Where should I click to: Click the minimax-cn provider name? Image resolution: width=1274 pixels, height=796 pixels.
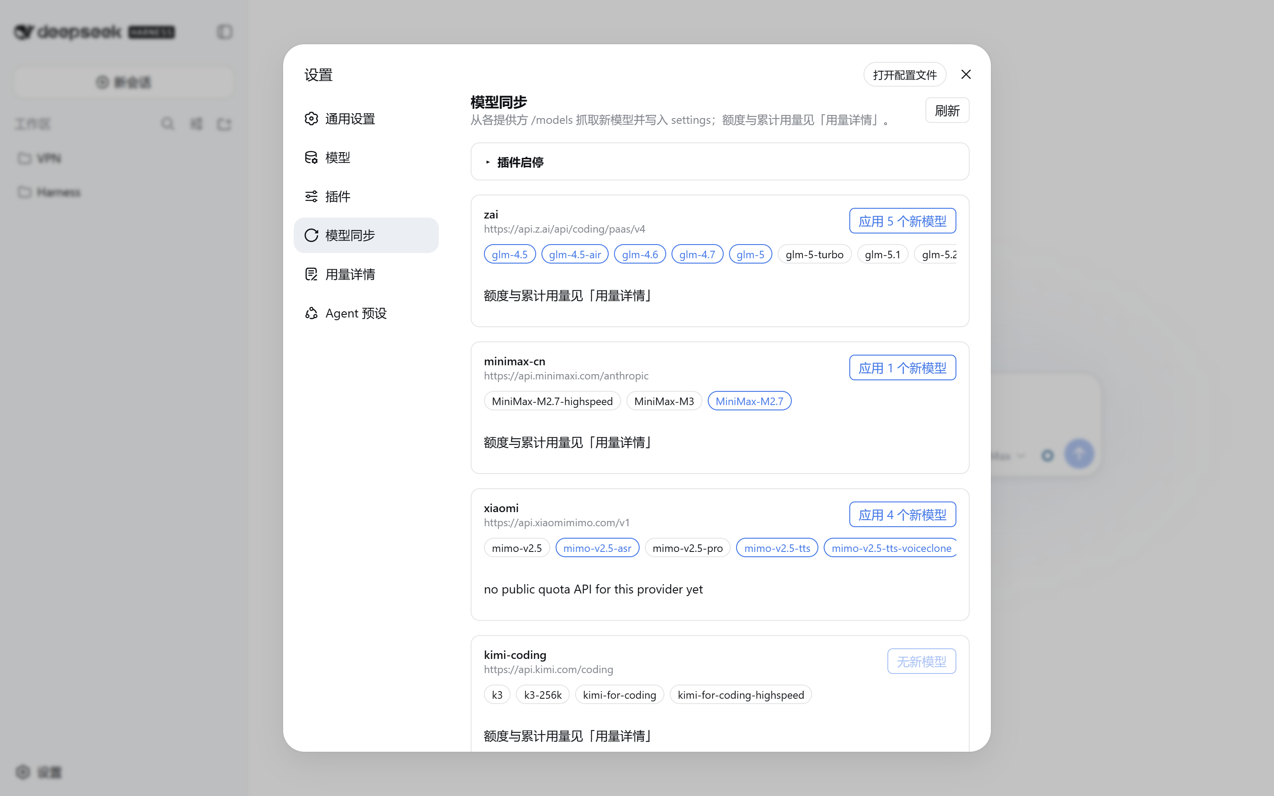[514, 361]
